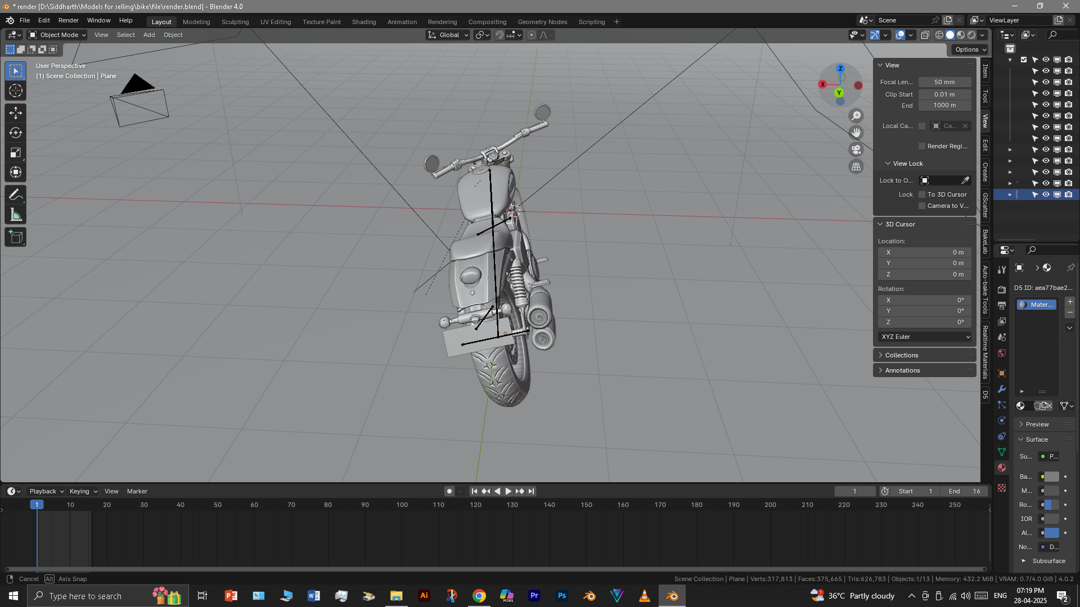The image size is (1080, 607).
Task: Select the Measure ruler tool
Action: click(16, 215)
